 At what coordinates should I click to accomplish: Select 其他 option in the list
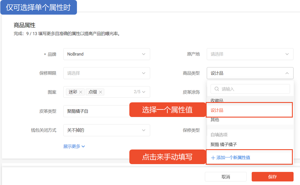(x=215, y=120)
